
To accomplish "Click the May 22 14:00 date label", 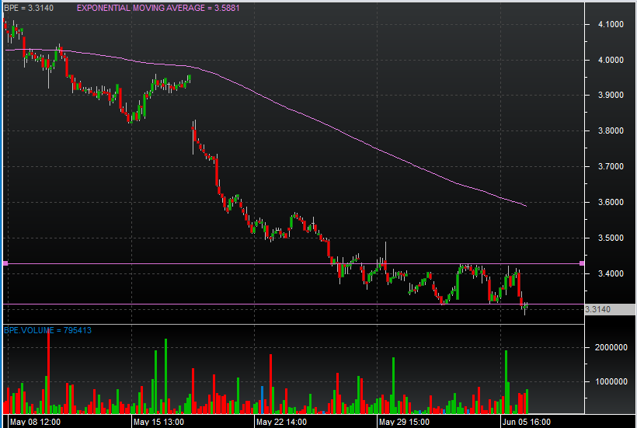I will 281,422.
